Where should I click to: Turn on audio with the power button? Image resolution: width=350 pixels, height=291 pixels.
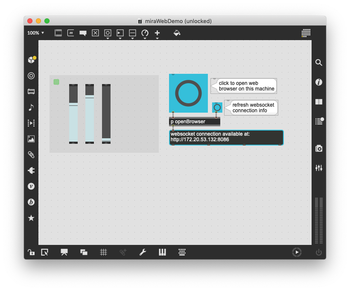click(318, 252)
